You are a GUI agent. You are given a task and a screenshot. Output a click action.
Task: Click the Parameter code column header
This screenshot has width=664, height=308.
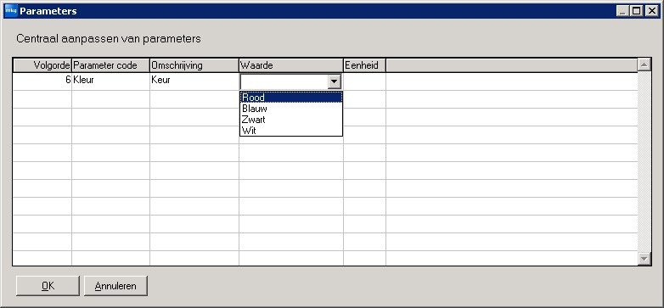click(110, 65)
